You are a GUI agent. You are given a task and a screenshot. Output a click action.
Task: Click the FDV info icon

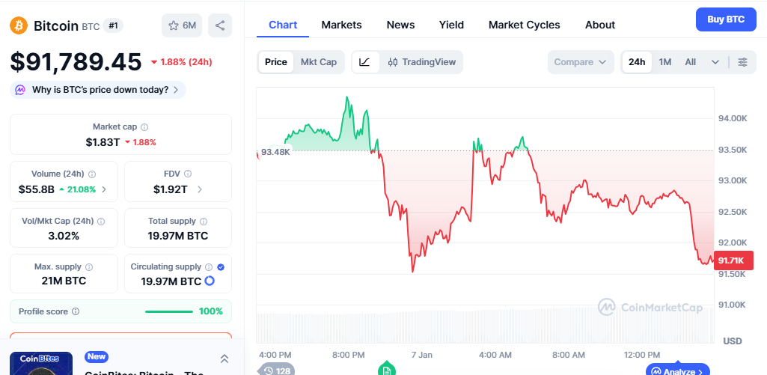coord(188,174)
